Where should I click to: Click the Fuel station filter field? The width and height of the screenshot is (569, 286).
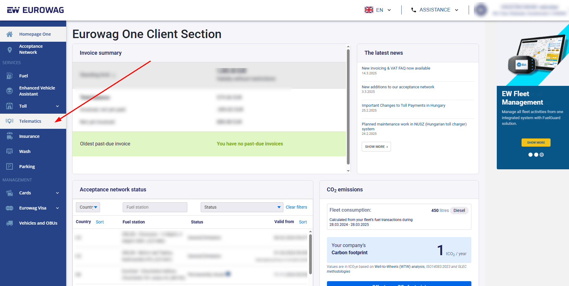coord(155,207)
